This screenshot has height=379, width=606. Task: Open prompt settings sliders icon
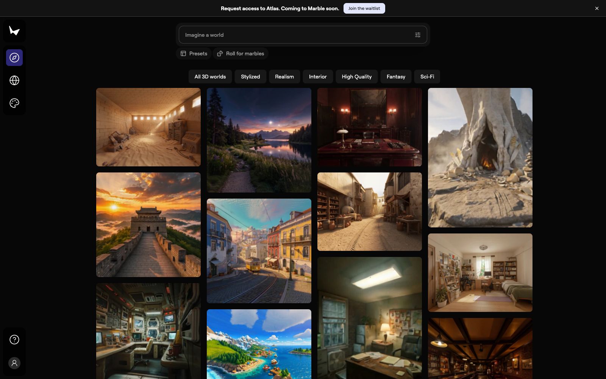418,35
